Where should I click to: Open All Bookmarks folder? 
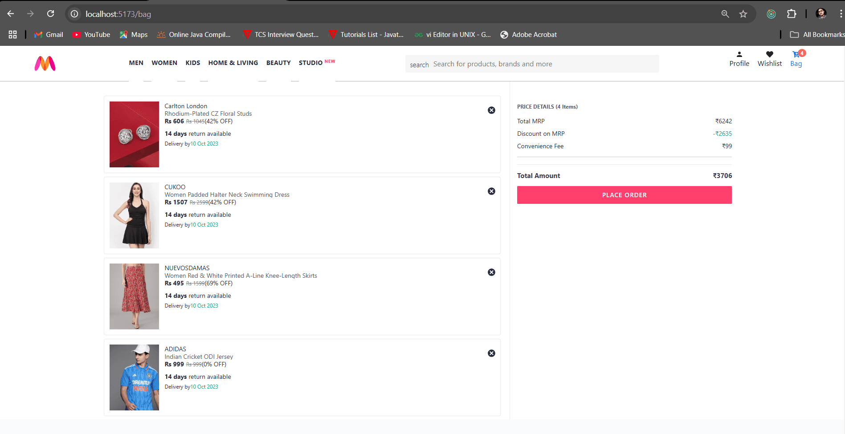[817, 35]
